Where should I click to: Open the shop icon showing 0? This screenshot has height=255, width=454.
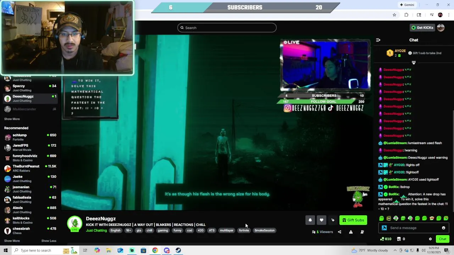[x=401, y=239]
